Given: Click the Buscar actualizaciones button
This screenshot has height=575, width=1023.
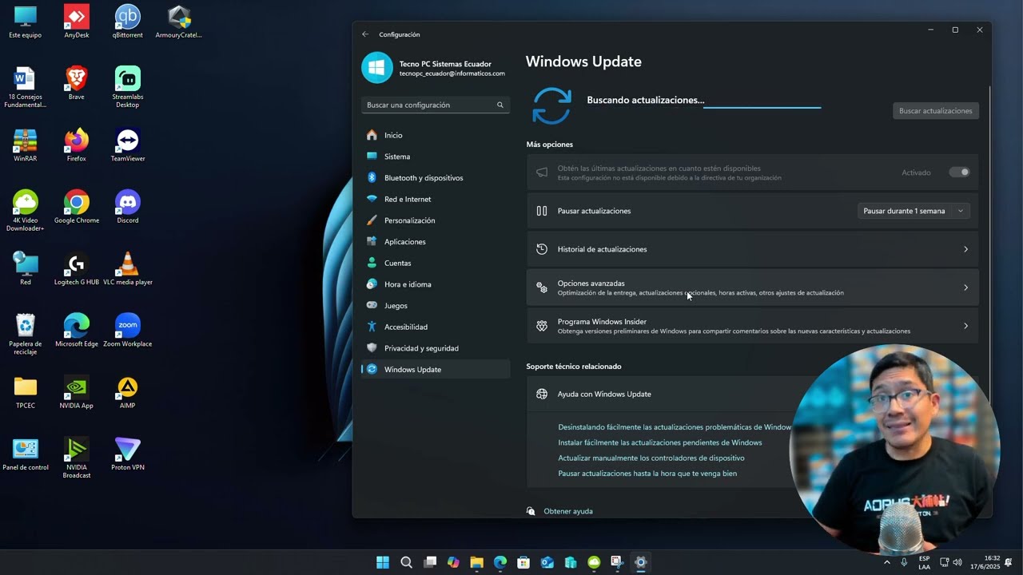Looking at the screenshot, I should pyautogui.click(x=935, y=111).
